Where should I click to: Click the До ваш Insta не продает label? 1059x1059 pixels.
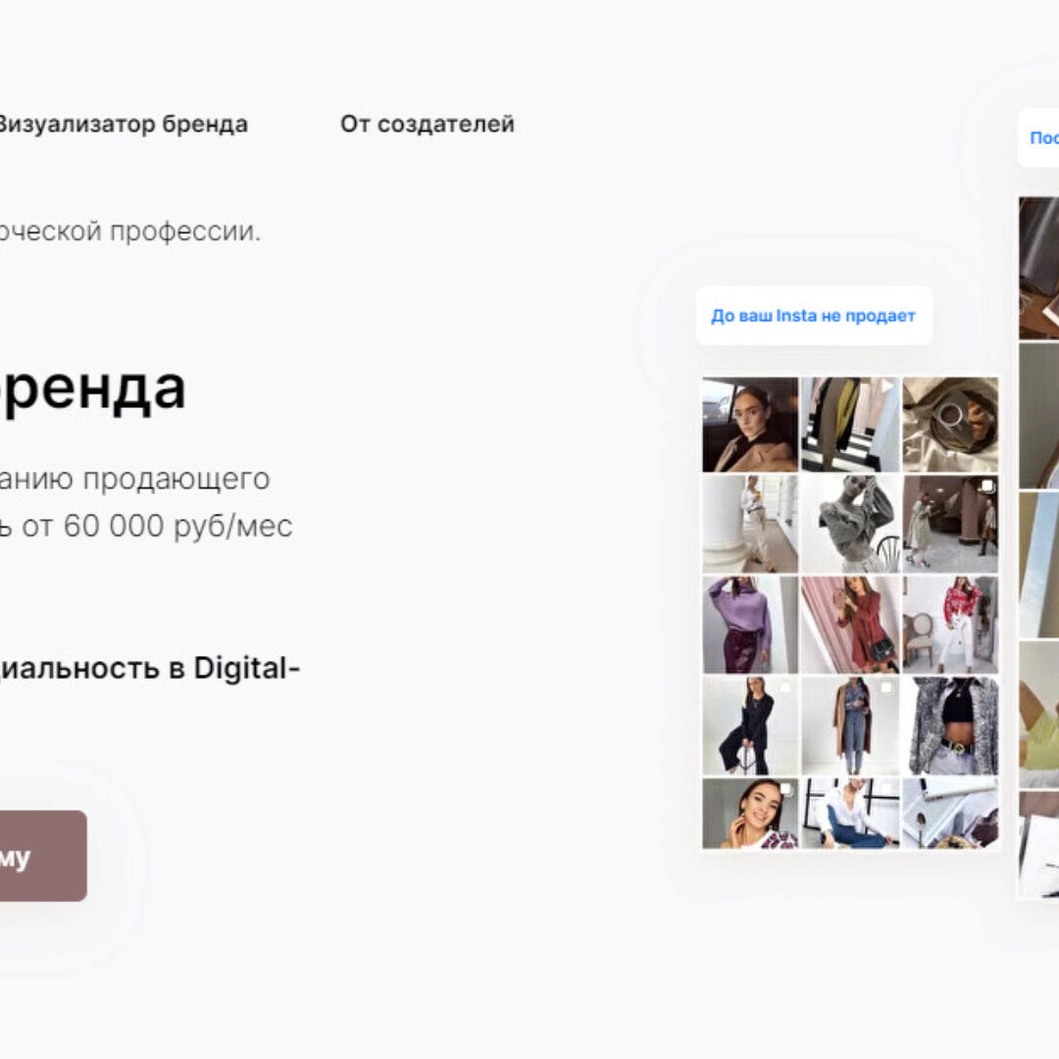pos(813,316)
